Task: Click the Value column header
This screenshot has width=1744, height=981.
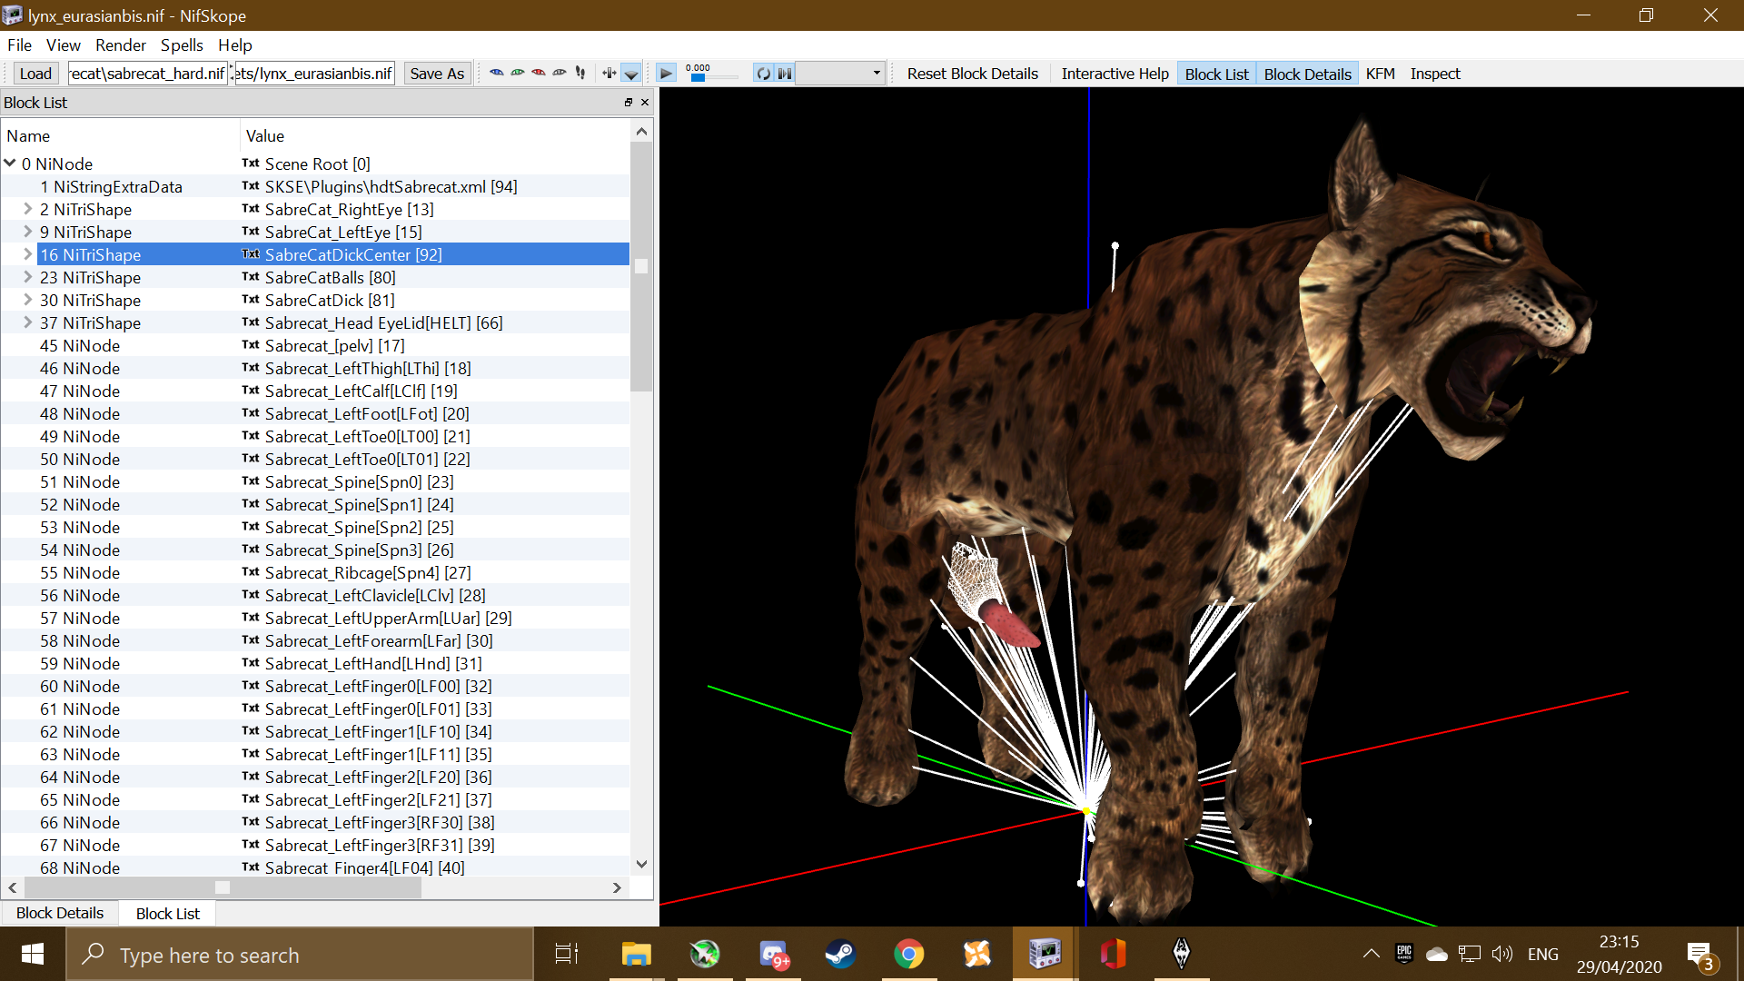Action: coord(436,135)
